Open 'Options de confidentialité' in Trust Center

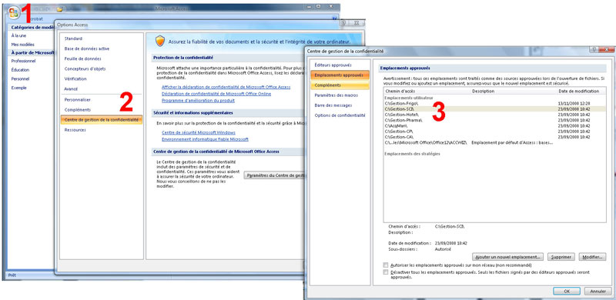click(x=340, y=115)
